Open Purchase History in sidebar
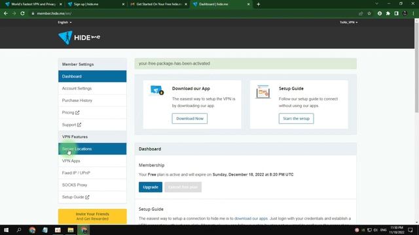 [92, 101]
